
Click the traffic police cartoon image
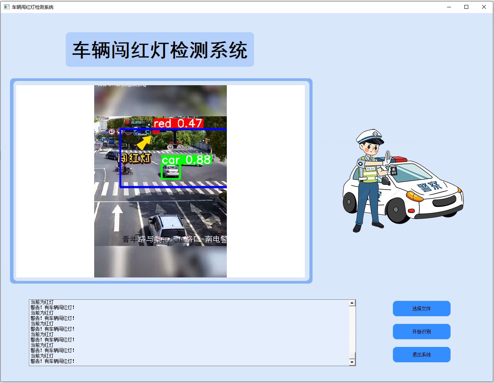pos(403,181)
